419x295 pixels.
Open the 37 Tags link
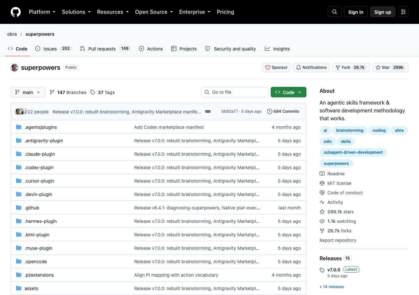click(x=102, y=92)
